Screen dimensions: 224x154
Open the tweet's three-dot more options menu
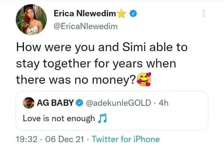click(203, 13)
